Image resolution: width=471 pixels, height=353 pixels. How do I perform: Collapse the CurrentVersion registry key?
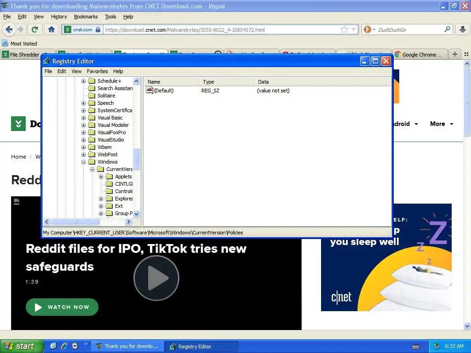pos(92,169)
